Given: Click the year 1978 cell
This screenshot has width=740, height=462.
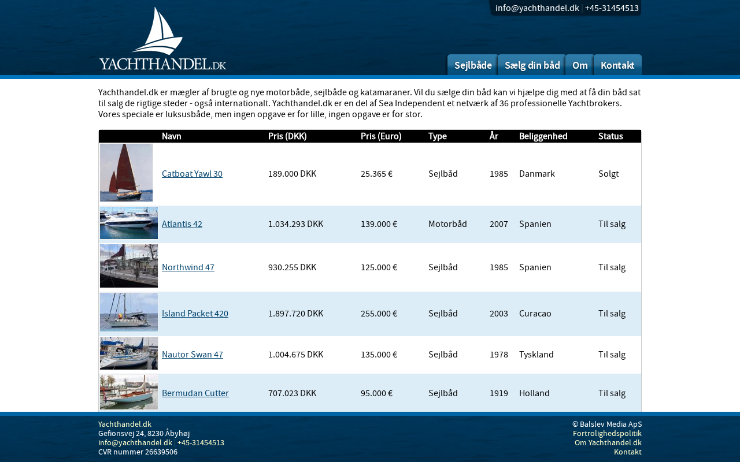Looking at the screenshot, I should 499,355.
